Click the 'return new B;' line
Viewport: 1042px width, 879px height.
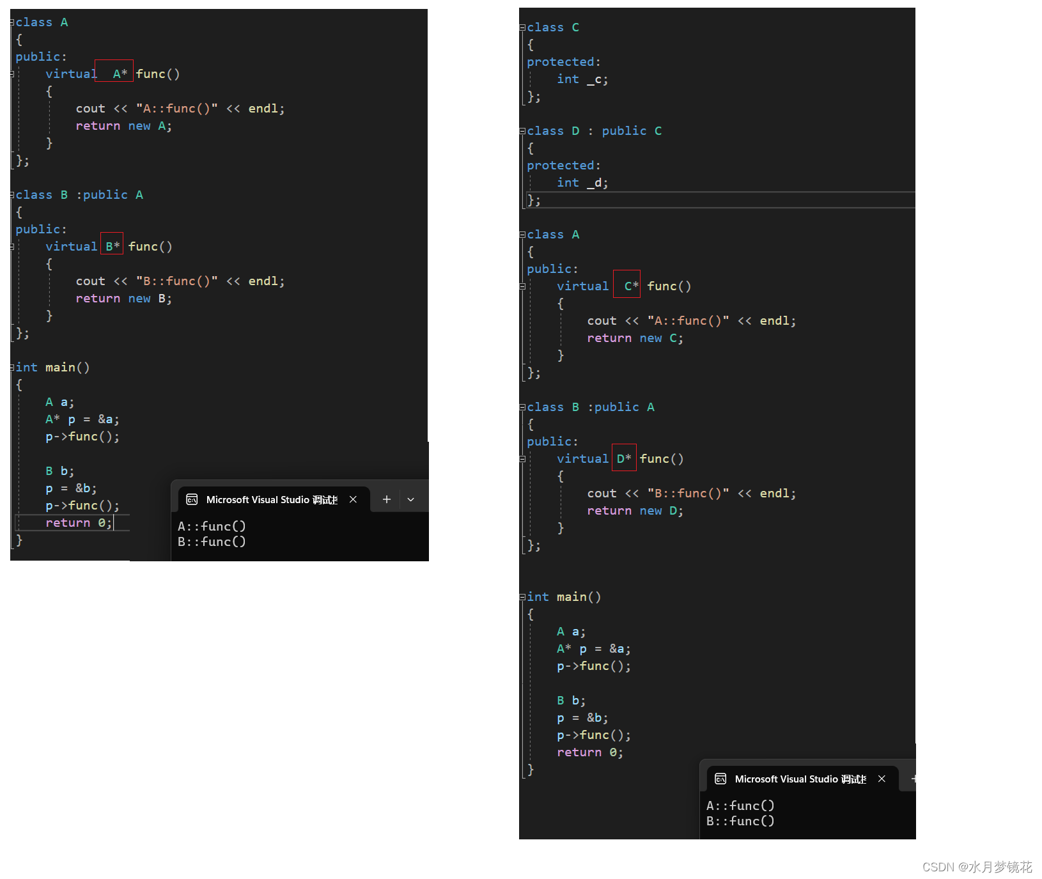pos(124,299)
